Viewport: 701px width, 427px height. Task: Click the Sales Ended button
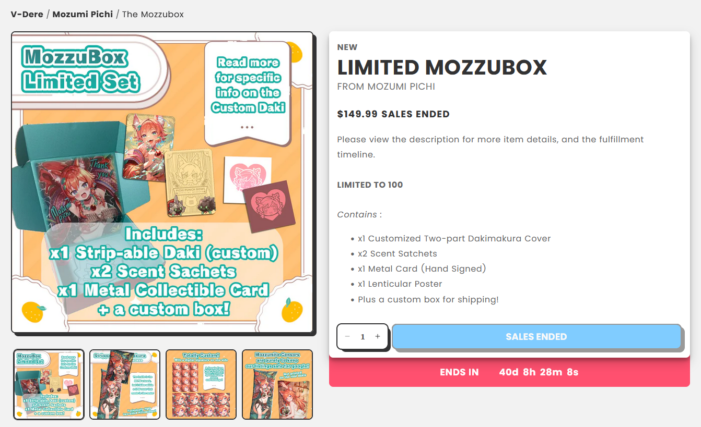tap(536, 337)
